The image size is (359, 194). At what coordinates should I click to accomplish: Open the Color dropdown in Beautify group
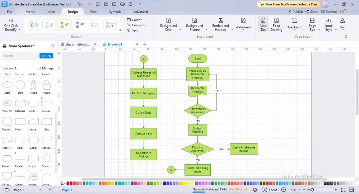(x=134, y=20)
